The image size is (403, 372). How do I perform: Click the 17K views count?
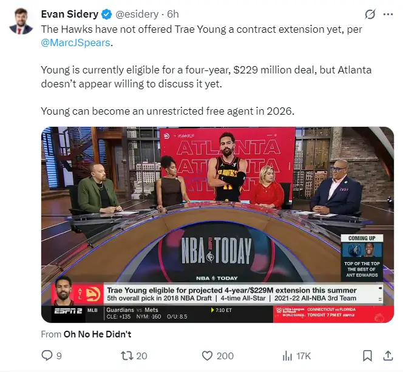[303, 356]
